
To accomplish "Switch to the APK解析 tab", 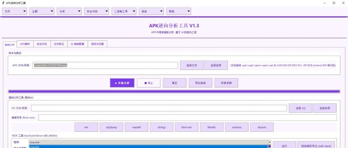I will click(25, 44).
